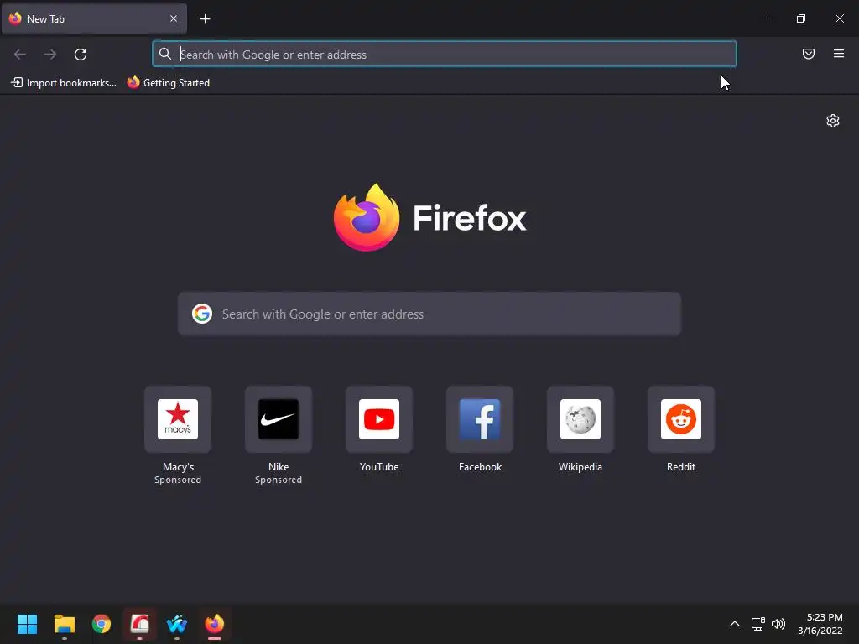The width and height of the screenshot is (859, 644).
Task: Open the clock showing 5:23 PM
Action: click(x=820, y=624)
